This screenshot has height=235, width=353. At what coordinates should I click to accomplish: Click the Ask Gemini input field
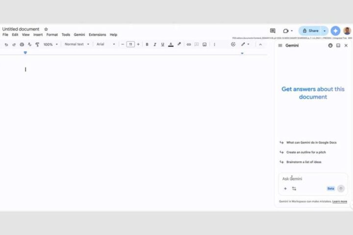[x=313, y=179]
